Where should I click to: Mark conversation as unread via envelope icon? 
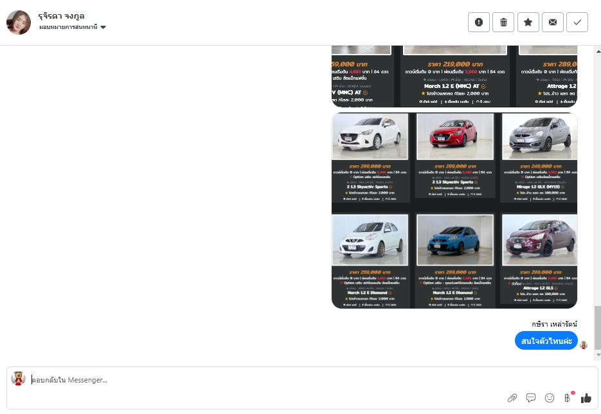tap(552, 22)
